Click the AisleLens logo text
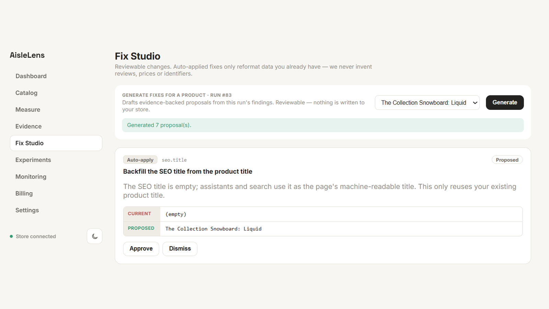Image resolution: width=549 pixels, height=309 pixels. 27,55
